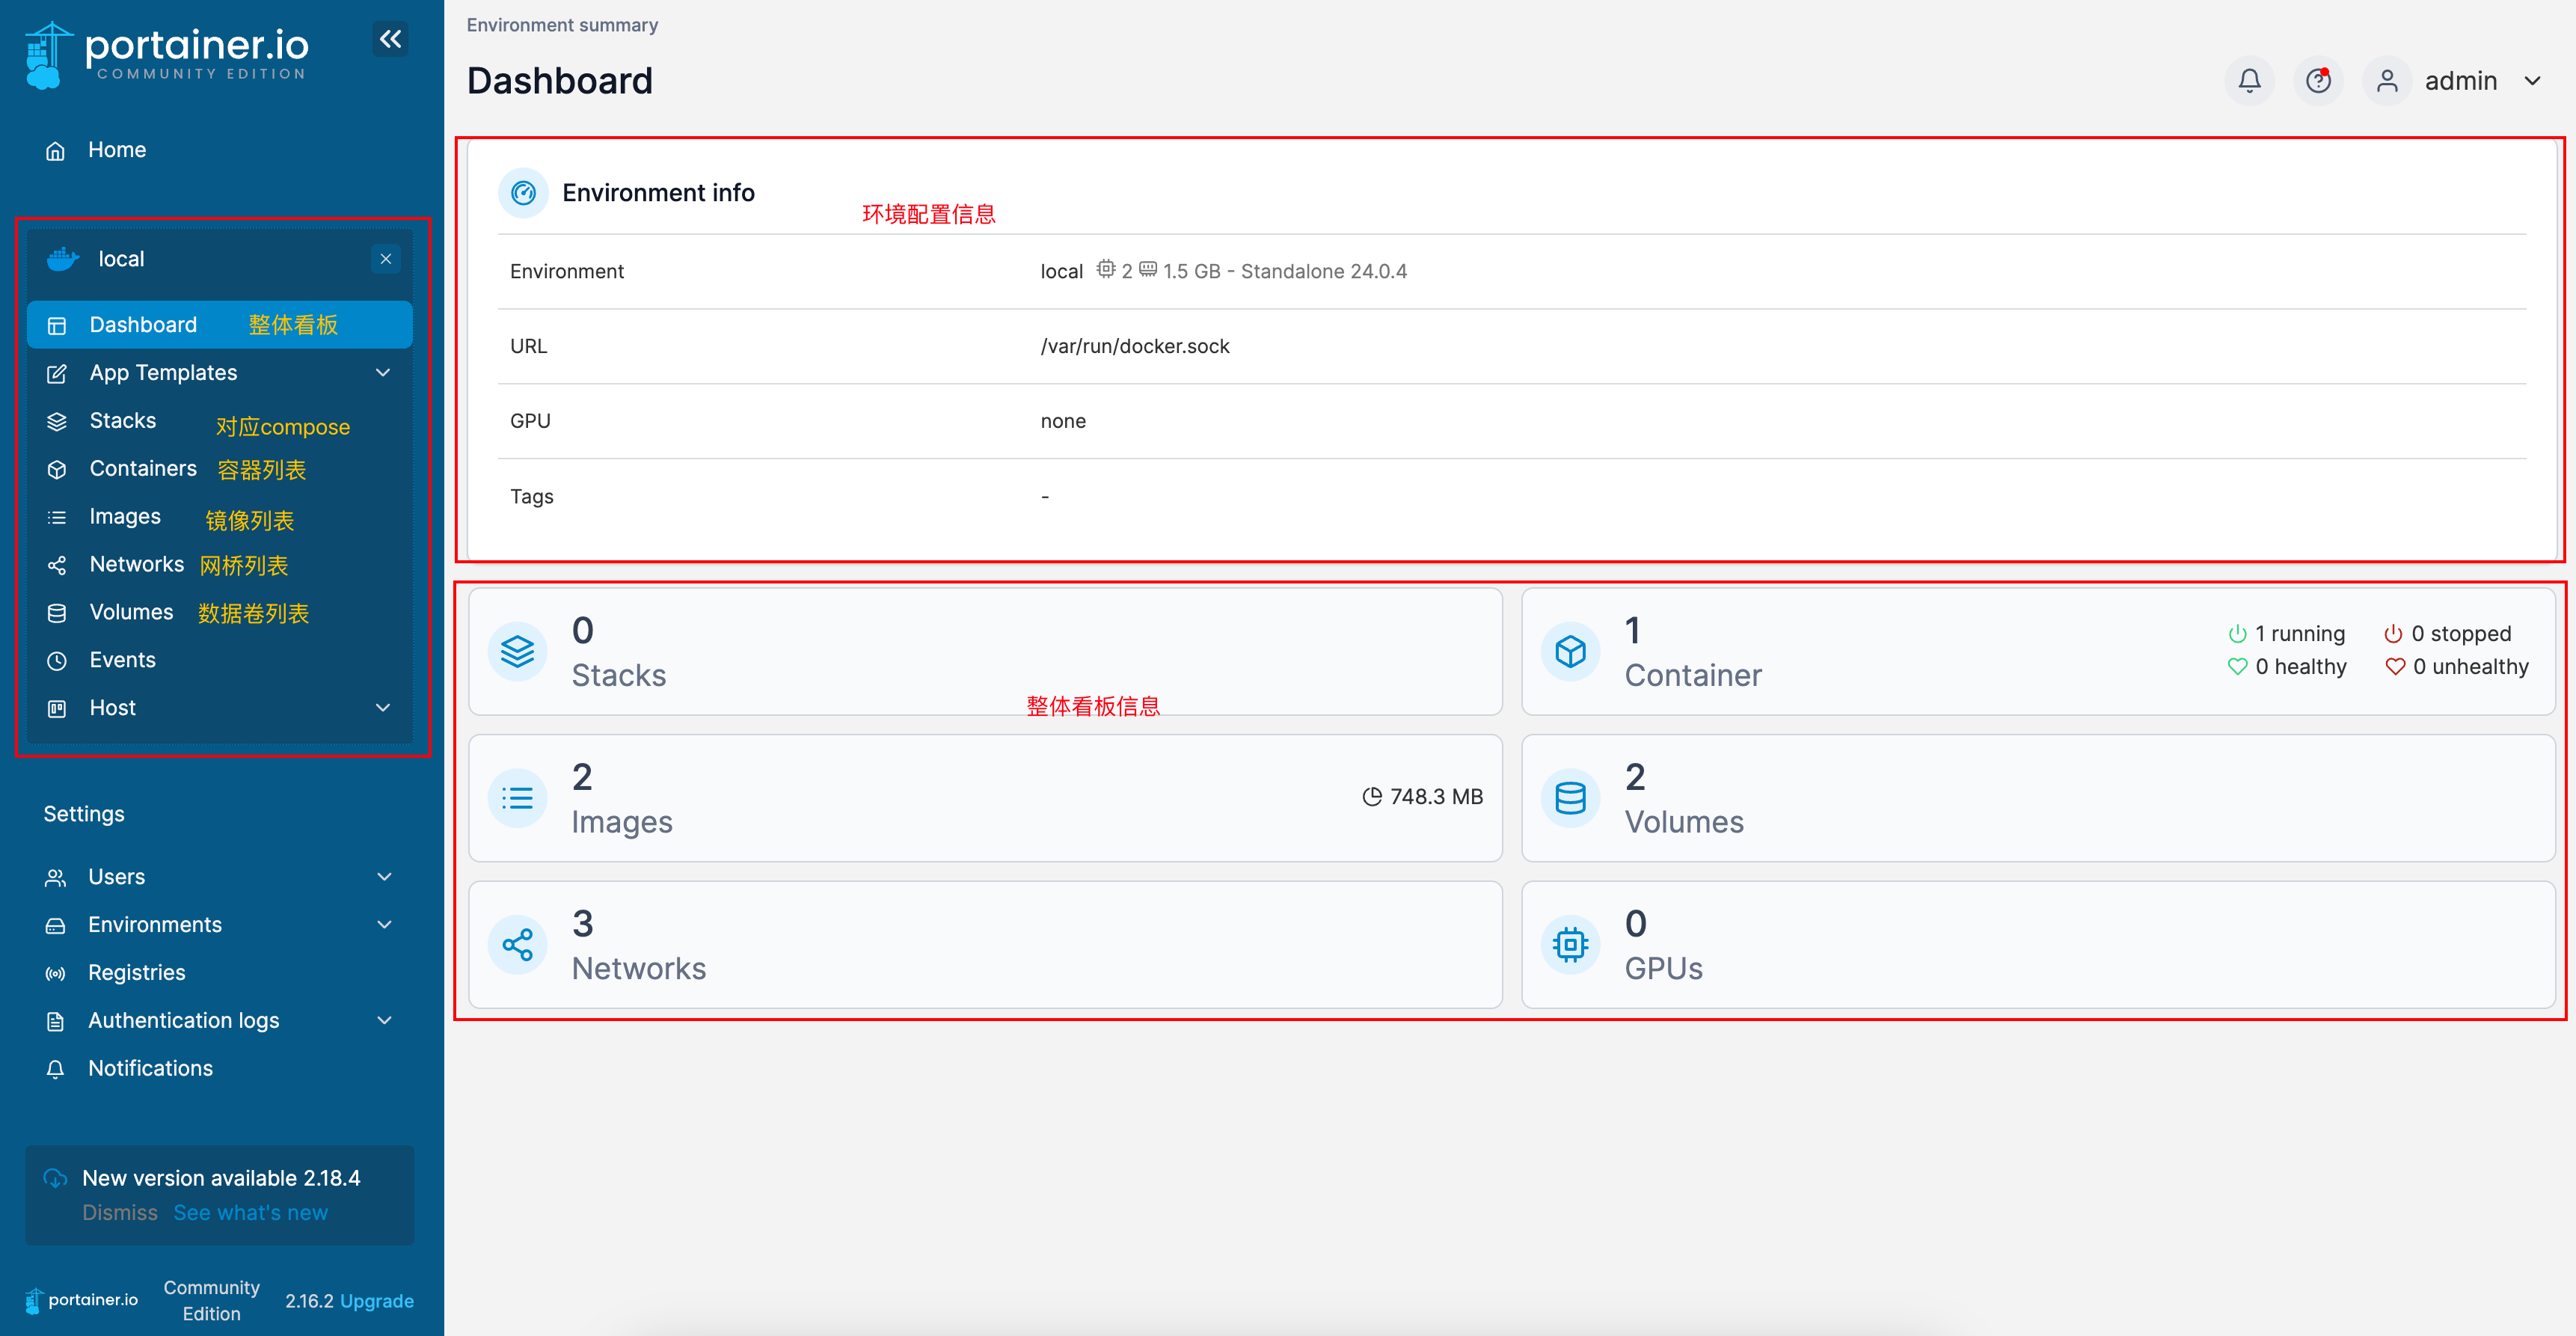Click the help question-mark icon

[2318, 81]
